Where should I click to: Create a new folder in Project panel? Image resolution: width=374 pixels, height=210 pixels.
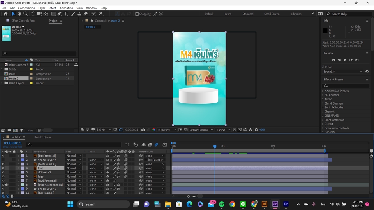pos(9,130)
